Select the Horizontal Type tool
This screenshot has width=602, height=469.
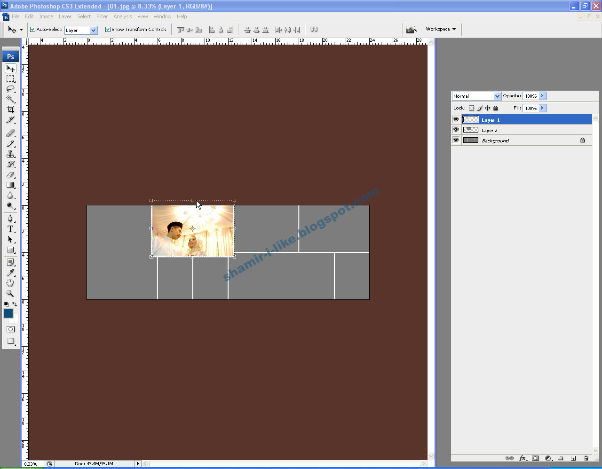coord(10,229)
